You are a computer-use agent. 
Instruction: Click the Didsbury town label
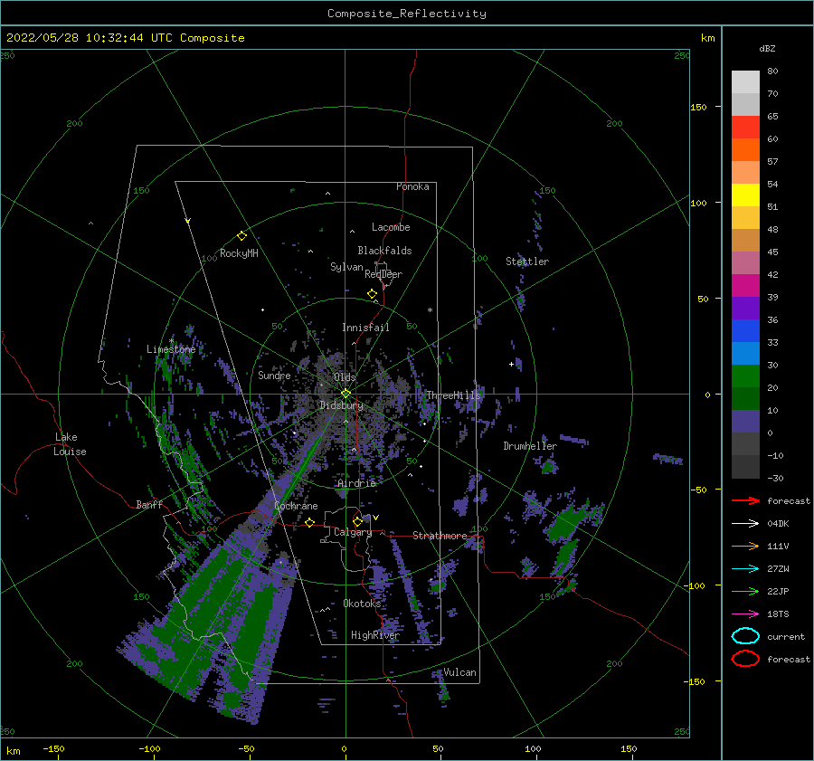(x=341, y=405)
